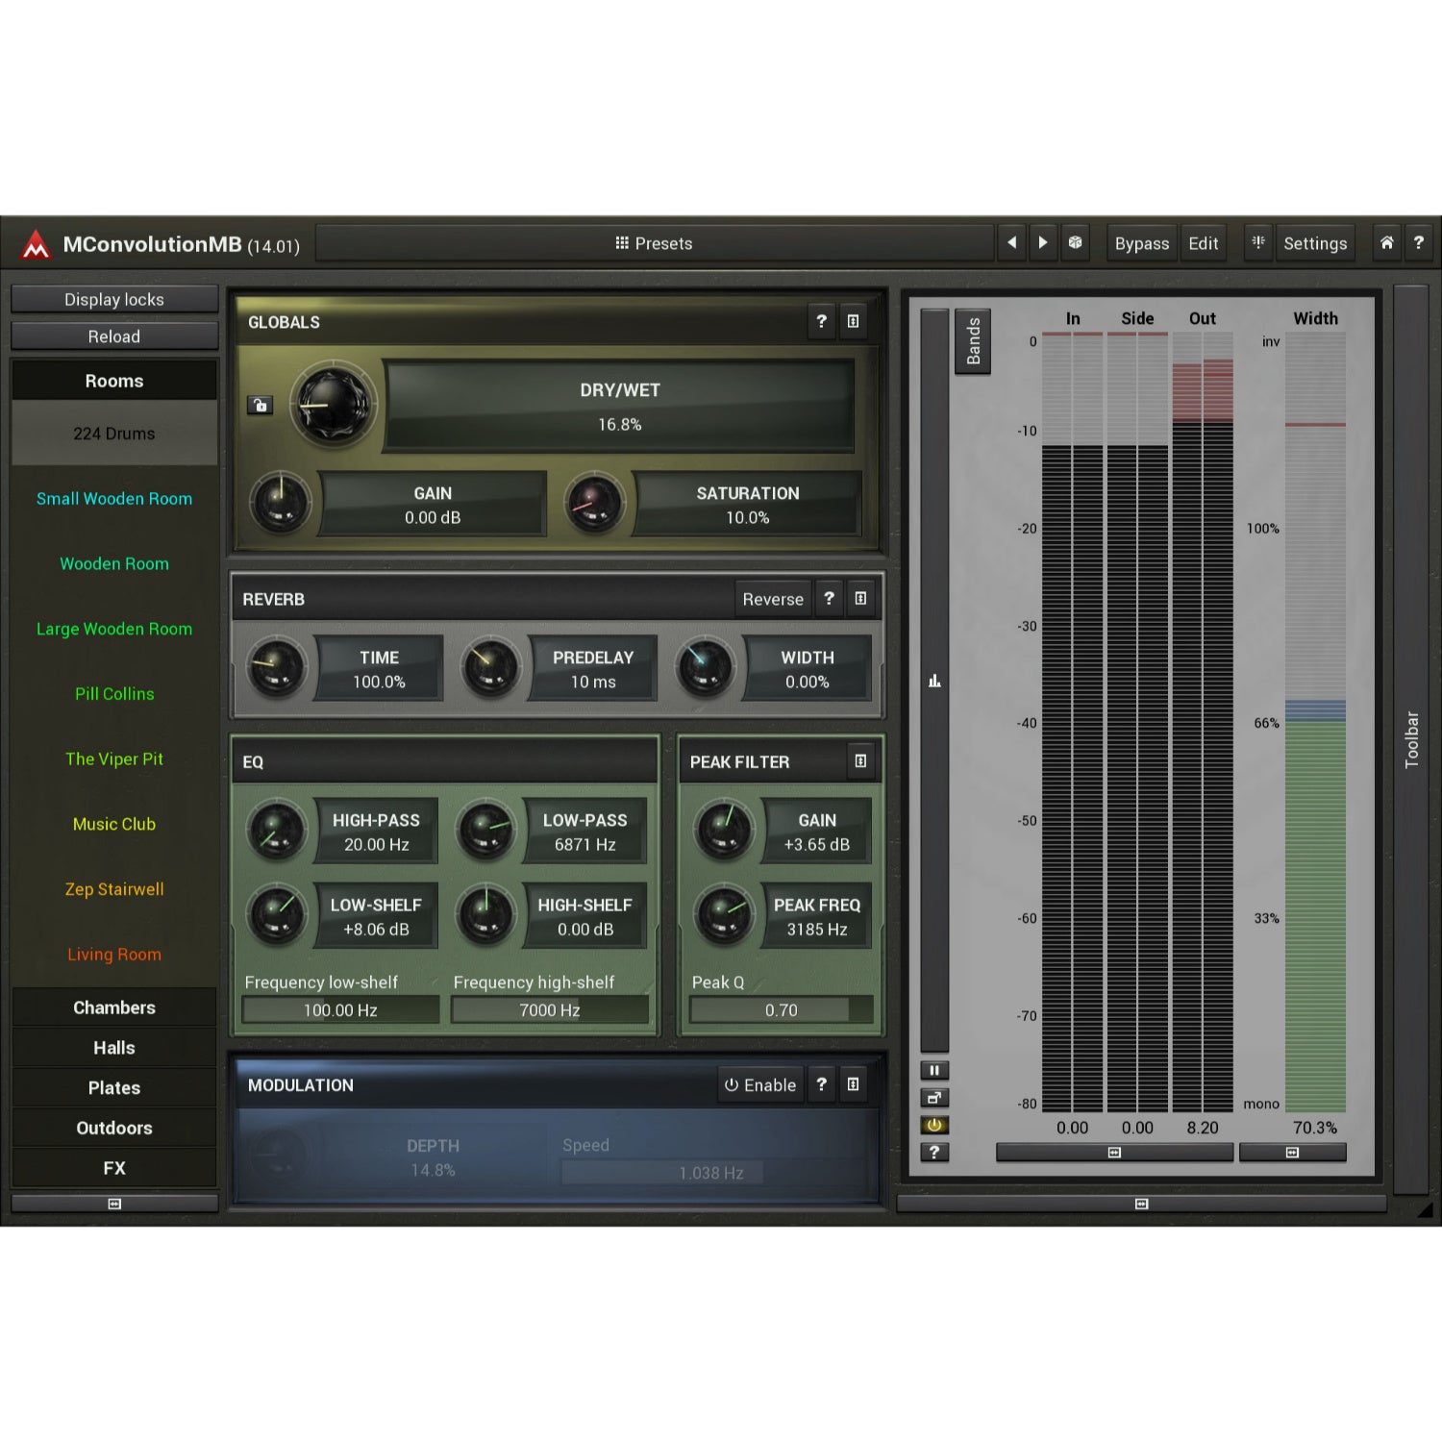The height and width of the screenshot is (1442, 1442).
Task: Select The Viper Pit impulse
Action: click(114, 759)
